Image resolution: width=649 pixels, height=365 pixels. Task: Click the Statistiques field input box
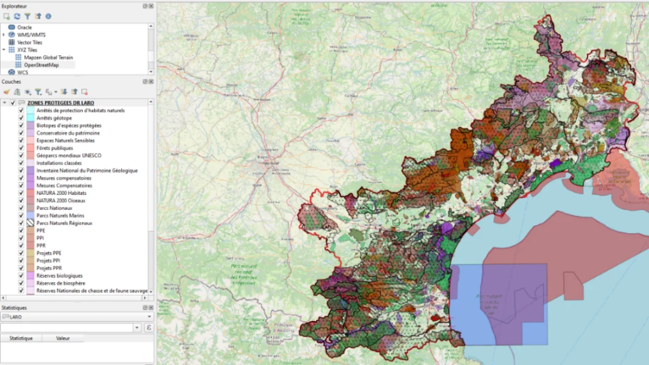[66, 328]
